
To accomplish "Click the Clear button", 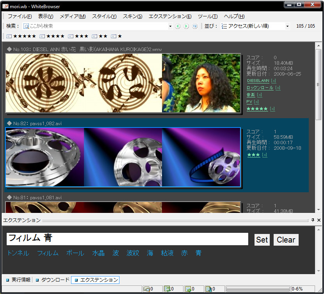I will [286, 240].
